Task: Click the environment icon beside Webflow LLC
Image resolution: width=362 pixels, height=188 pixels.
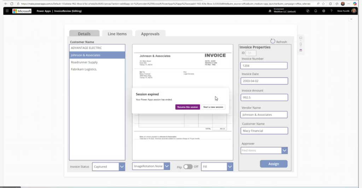Action: [x=270, y=11]
